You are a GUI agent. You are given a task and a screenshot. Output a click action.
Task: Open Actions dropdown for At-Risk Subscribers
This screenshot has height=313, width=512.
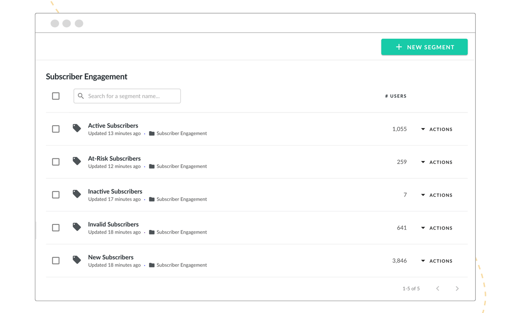point(436,162)
